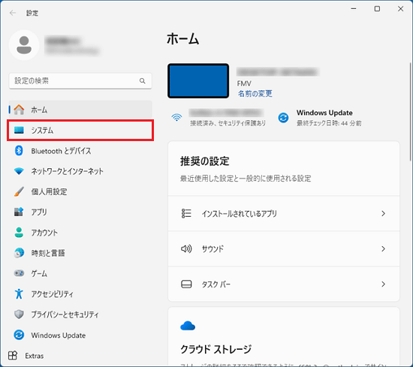
Task: Click the Wi-Fi status icon in Home pane
Action: point(176,117)
